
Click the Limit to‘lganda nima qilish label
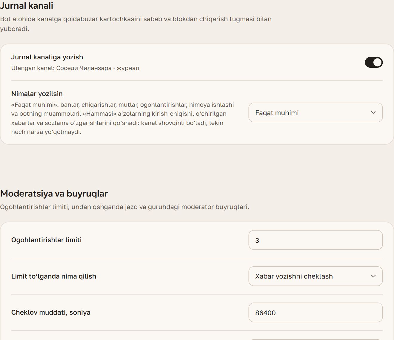54,276
